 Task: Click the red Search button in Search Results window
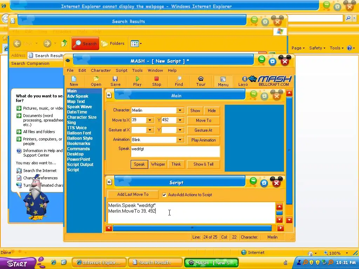[85, 43]
